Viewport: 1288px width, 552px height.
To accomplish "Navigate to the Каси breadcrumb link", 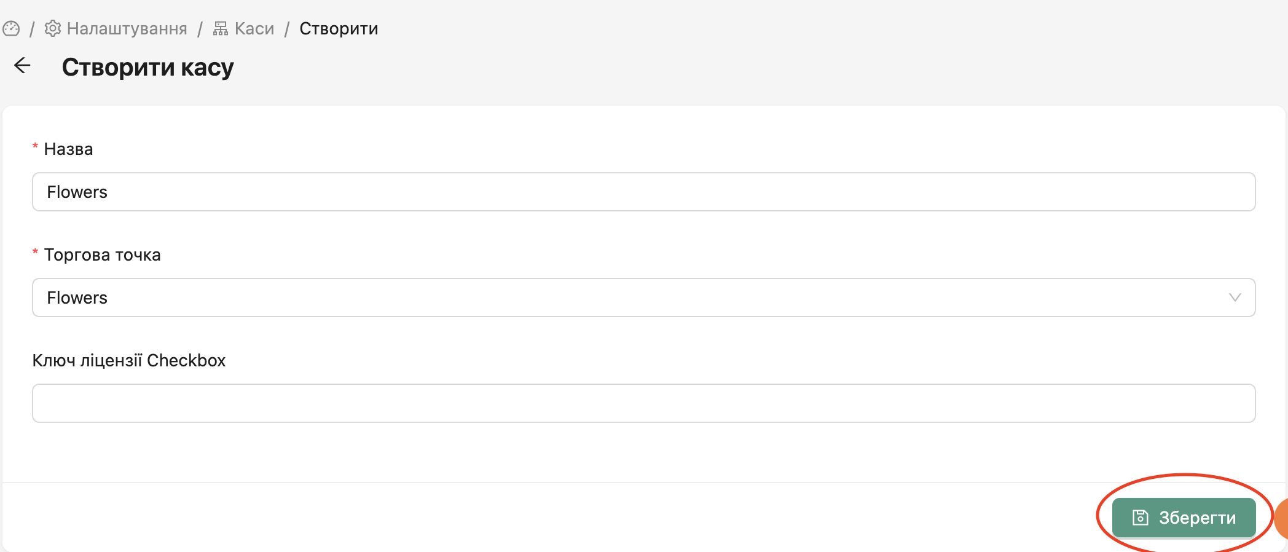I will [x=254, y=29].
